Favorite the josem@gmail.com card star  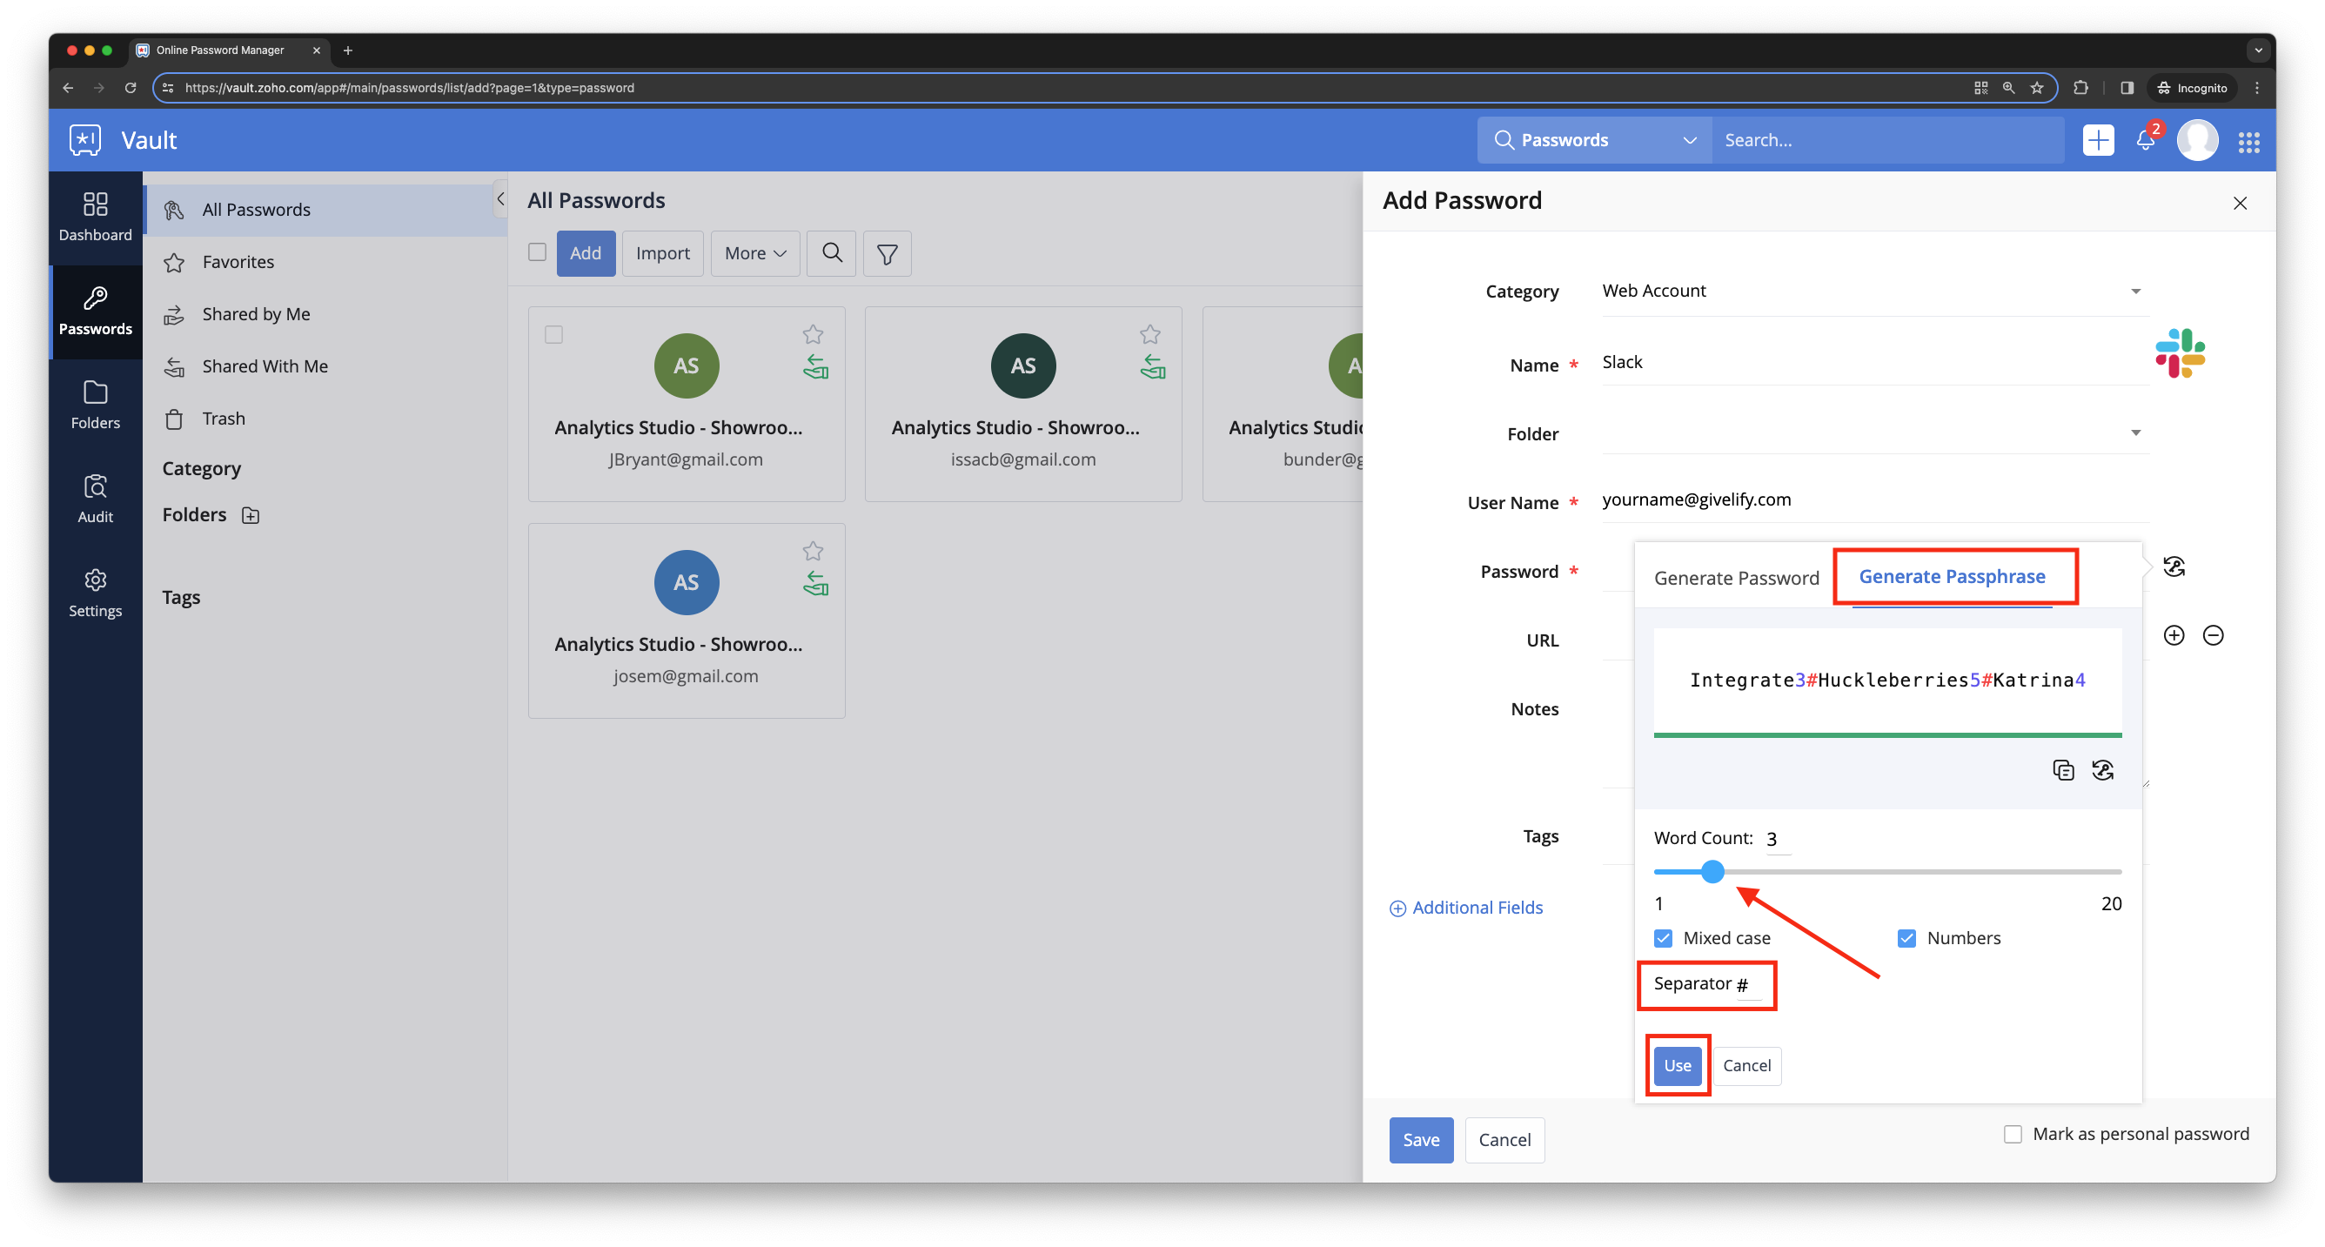pyautogui.click(x=813, y=551)
